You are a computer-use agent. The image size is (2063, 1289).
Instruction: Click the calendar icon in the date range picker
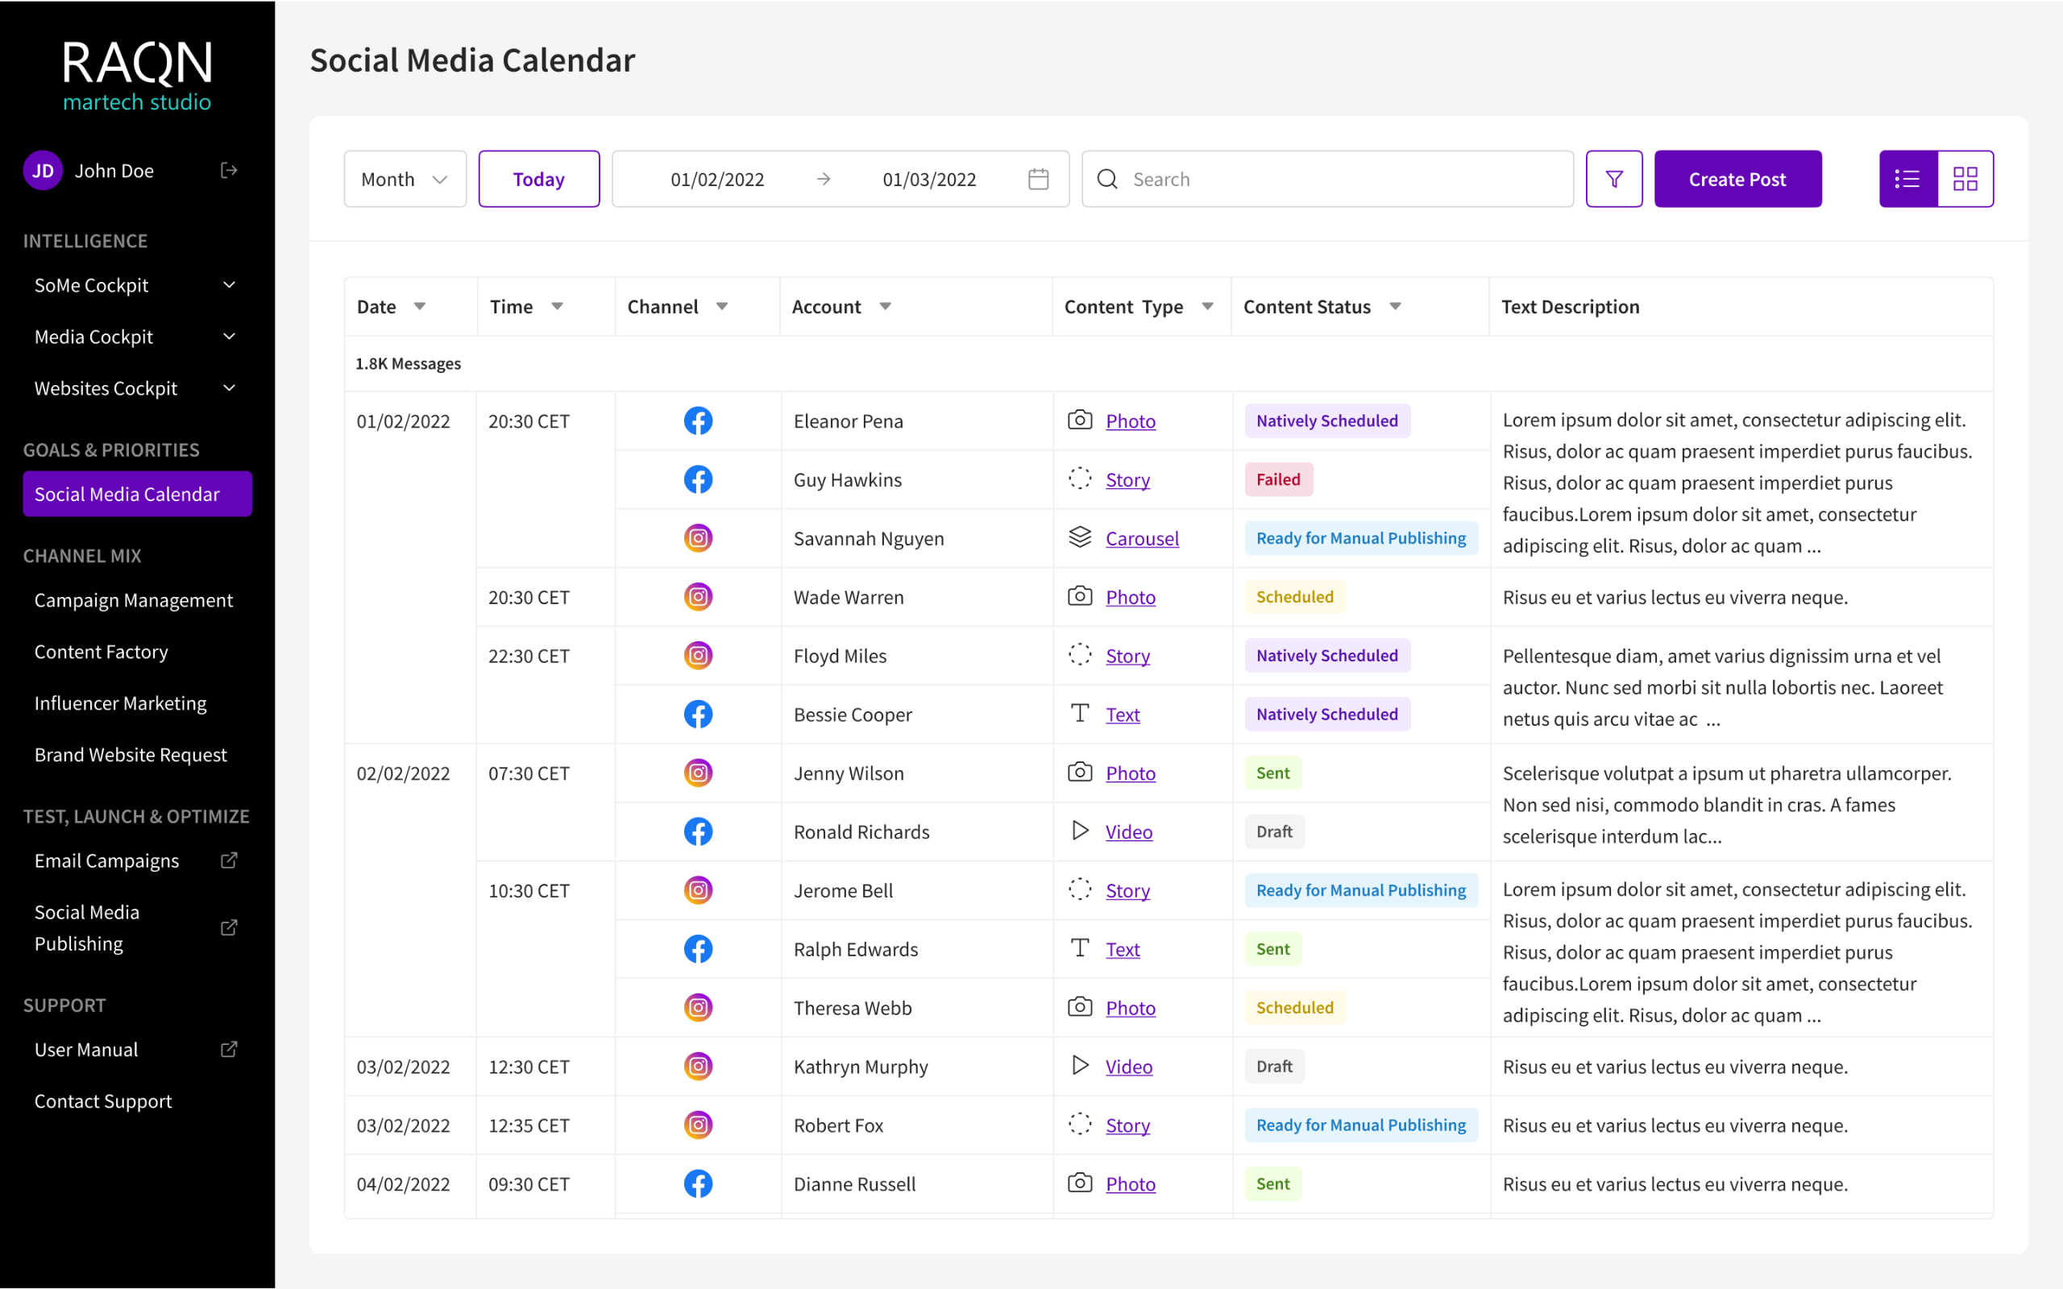pos(1038,178)
